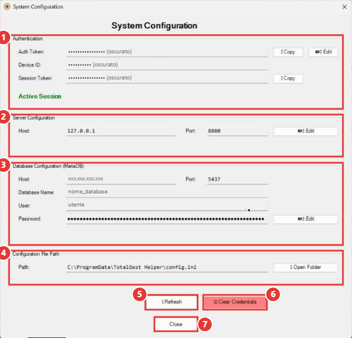Click the database Port field 5437
The width and height of the screenshot is (352, 338).
tap(237, 179)
